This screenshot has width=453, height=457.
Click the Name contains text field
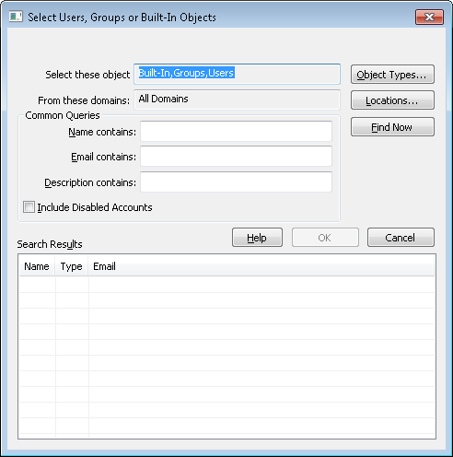[x=236, y=132]
